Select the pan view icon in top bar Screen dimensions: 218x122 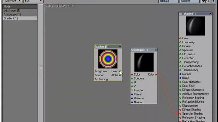[203, 1]
